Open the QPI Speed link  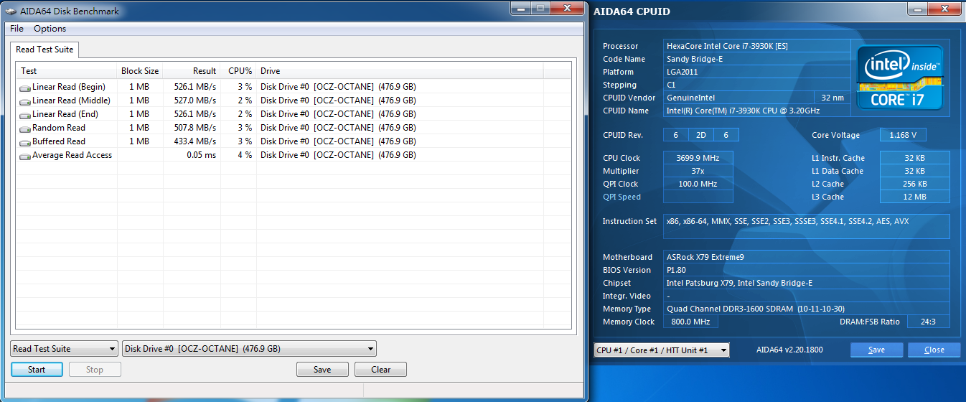[x=622, y=197]
